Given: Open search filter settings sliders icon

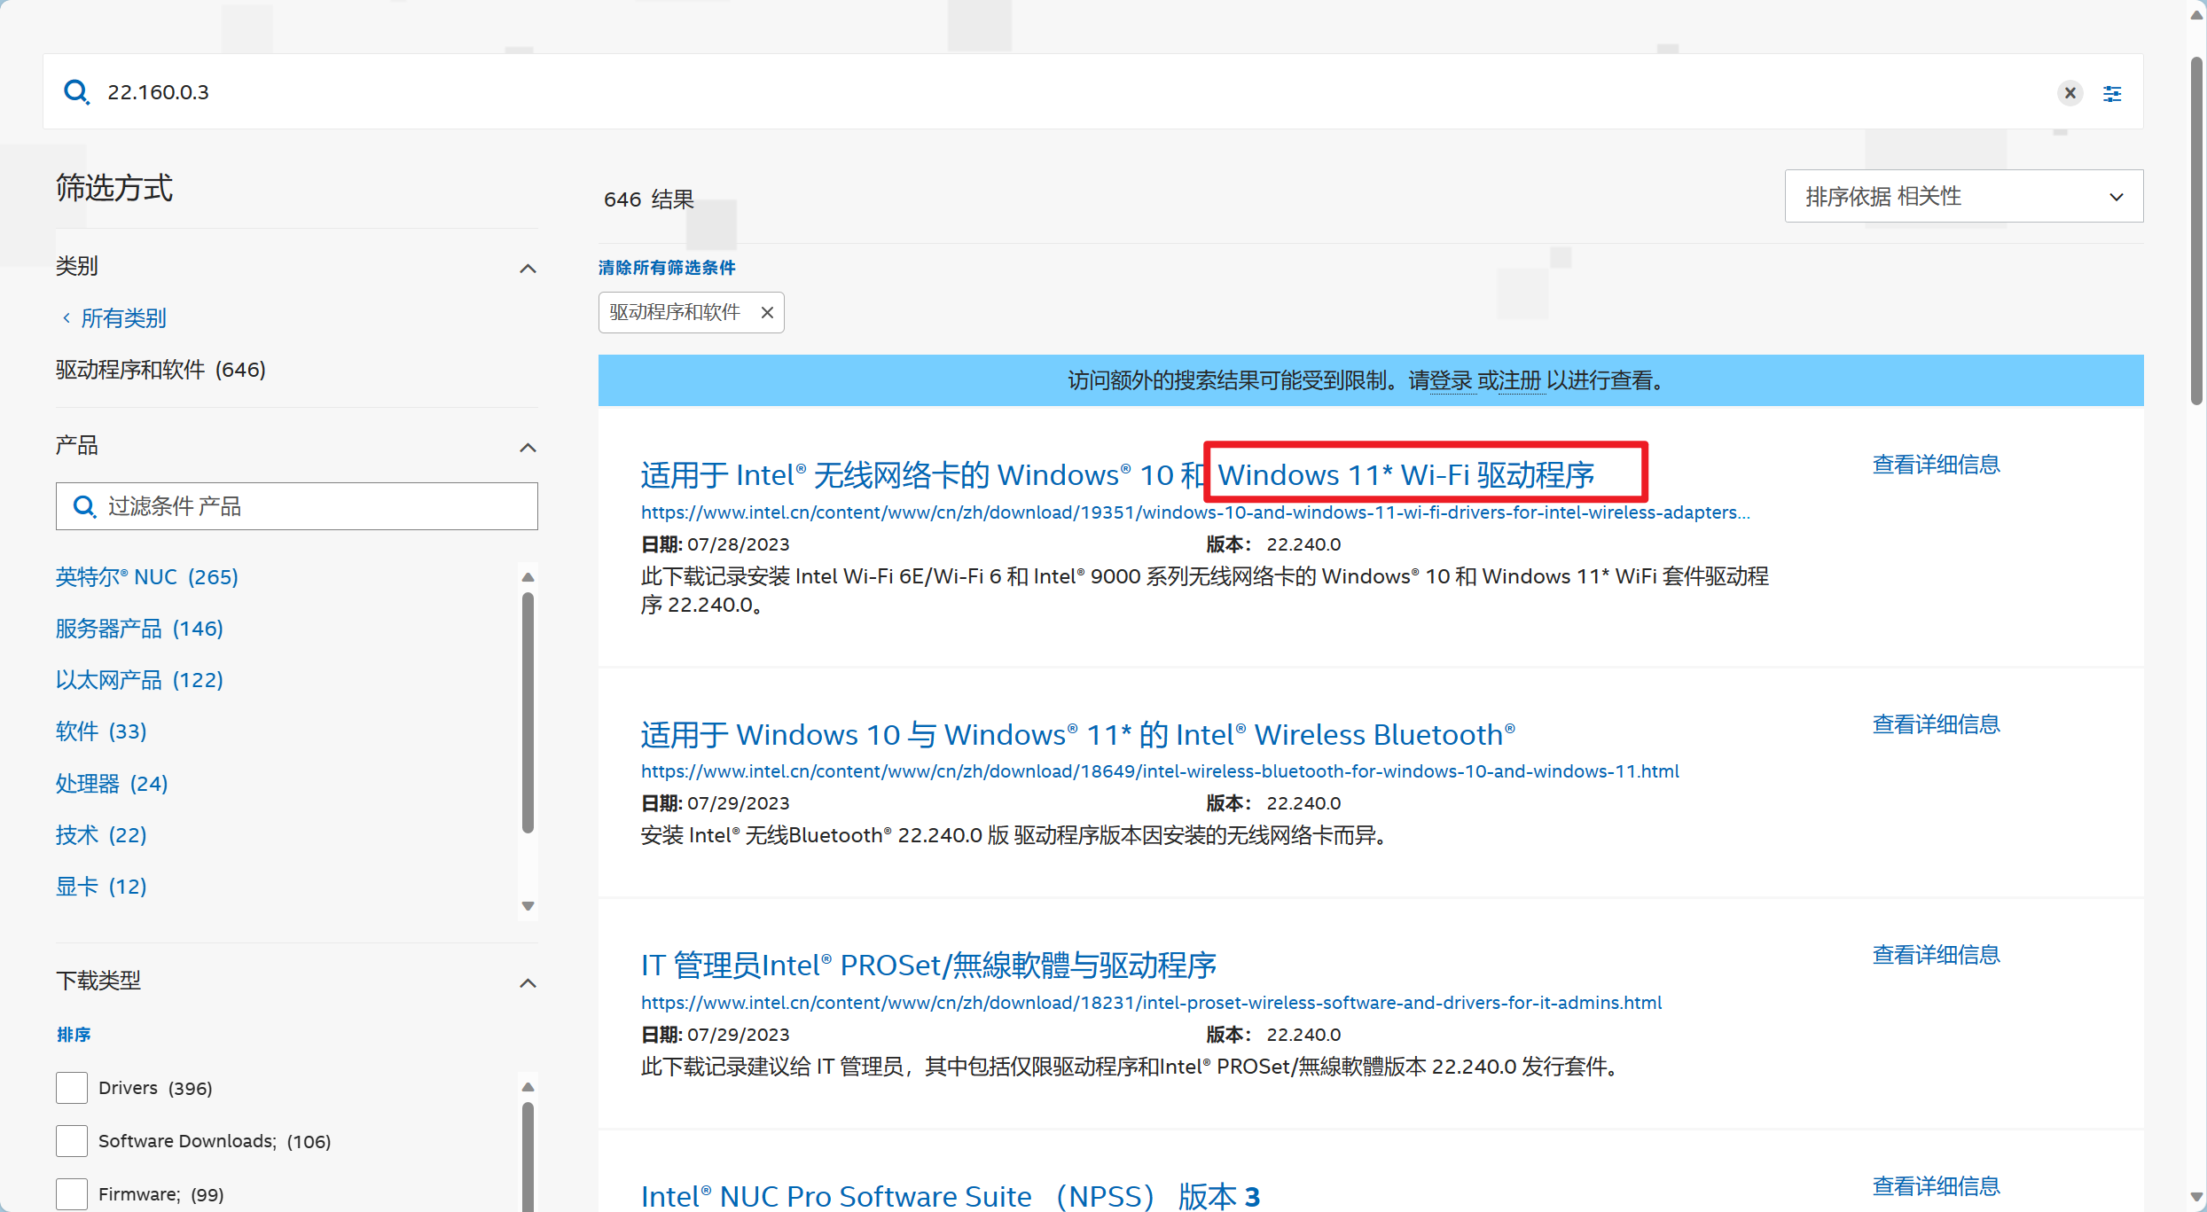Looking at the screenshot, I should [2112, 93].
